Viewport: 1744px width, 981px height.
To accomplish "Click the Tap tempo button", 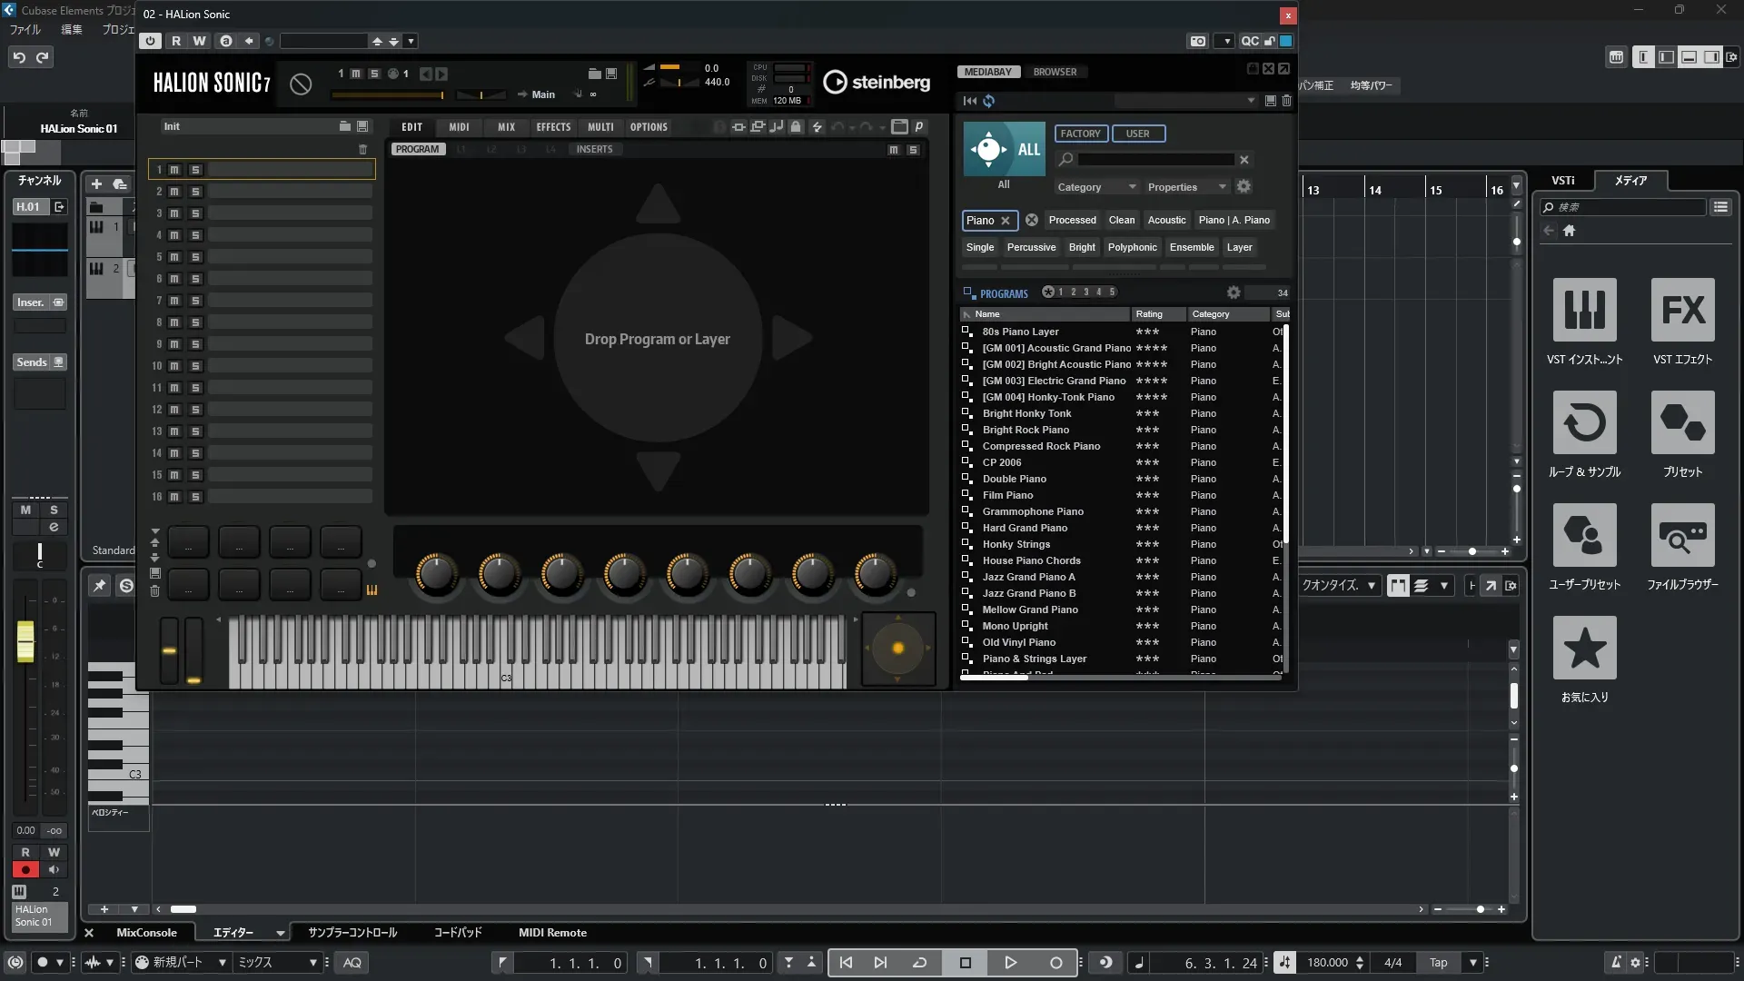I will coord(1438,963).
